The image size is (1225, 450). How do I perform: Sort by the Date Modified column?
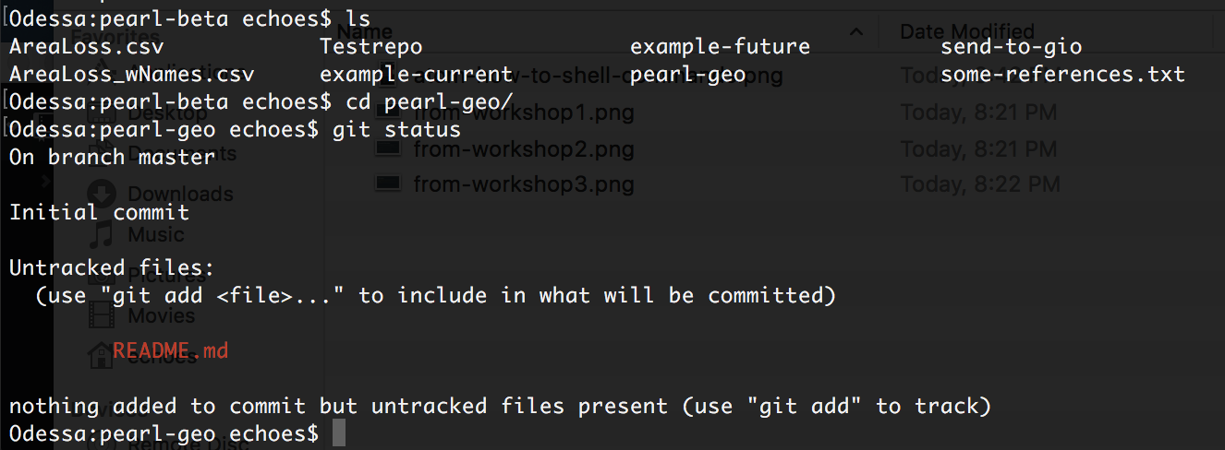pyautogui.click(x=968, y=32)
